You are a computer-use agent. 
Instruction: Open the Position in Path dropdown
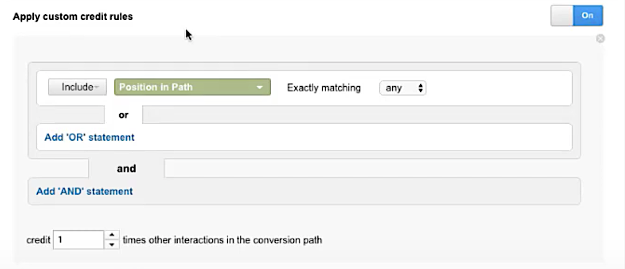click(x=193, y=87)
